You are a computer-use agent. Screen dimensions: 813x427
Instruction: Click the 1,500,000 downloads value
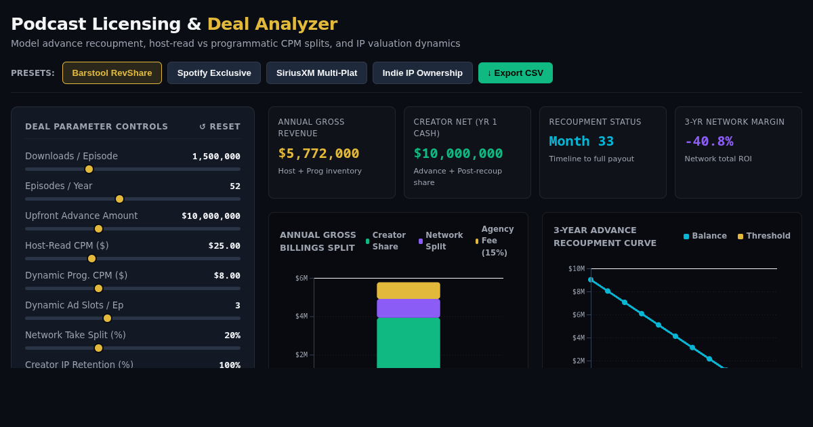pyautogui.click(x=216, y=157)
